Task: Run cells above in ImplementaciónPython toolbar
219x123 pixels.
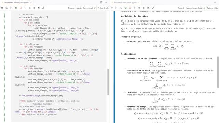Action: click(x=7, y=8)
